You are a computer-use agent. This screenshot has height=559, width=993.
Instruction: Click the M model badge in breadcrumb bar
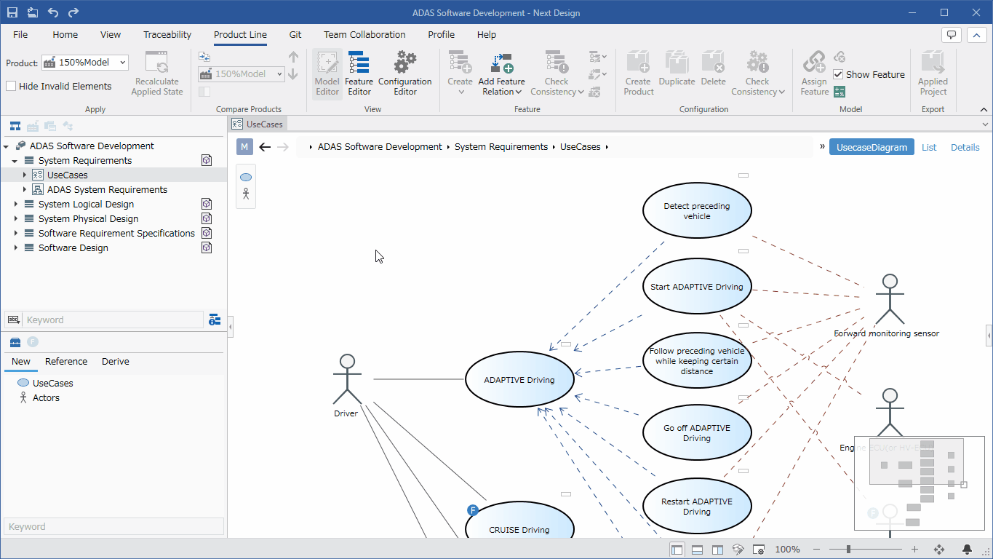click(x=244, y=147)
